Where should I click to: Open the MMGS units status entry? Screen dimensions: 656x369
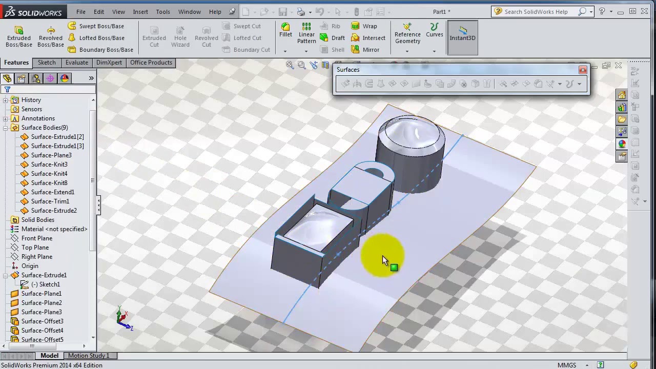tap(567, 365)
